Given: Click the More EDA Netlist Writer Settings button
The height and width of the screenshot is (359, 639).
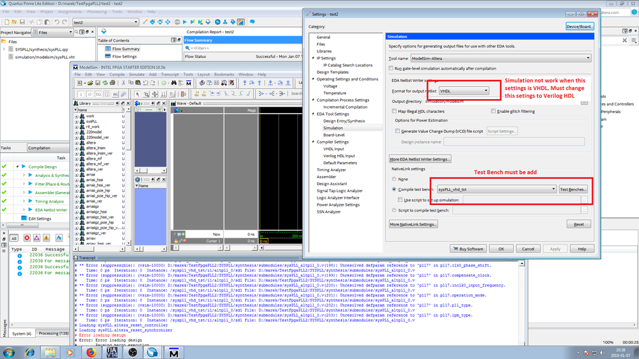Looking at the screenshot, I should 420,159.
